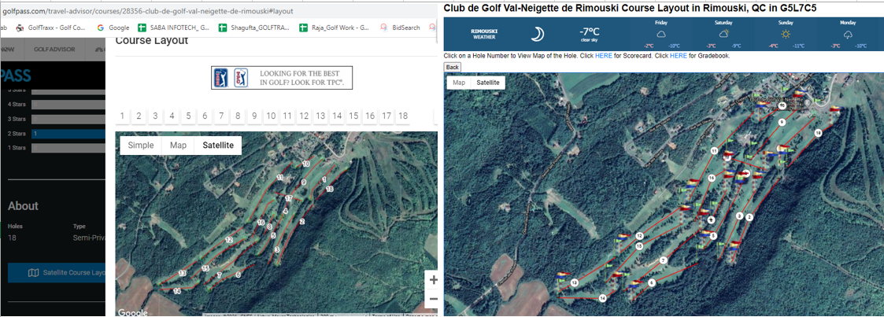This screenshot has width=884, height=317.
Task: Switch golfpass map to Simple view
Action: click(140, 146)
